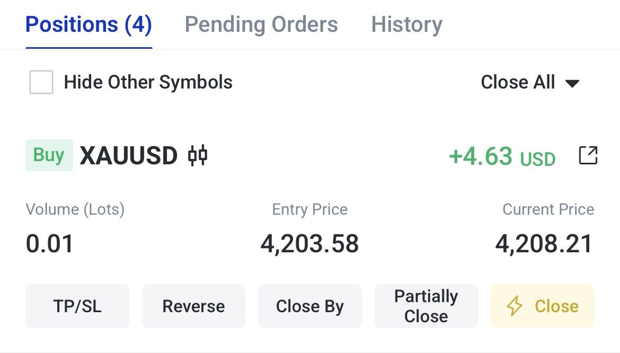Expand the Close All dropdown arrow
The image size is (620, 353).
click(572, 83)
